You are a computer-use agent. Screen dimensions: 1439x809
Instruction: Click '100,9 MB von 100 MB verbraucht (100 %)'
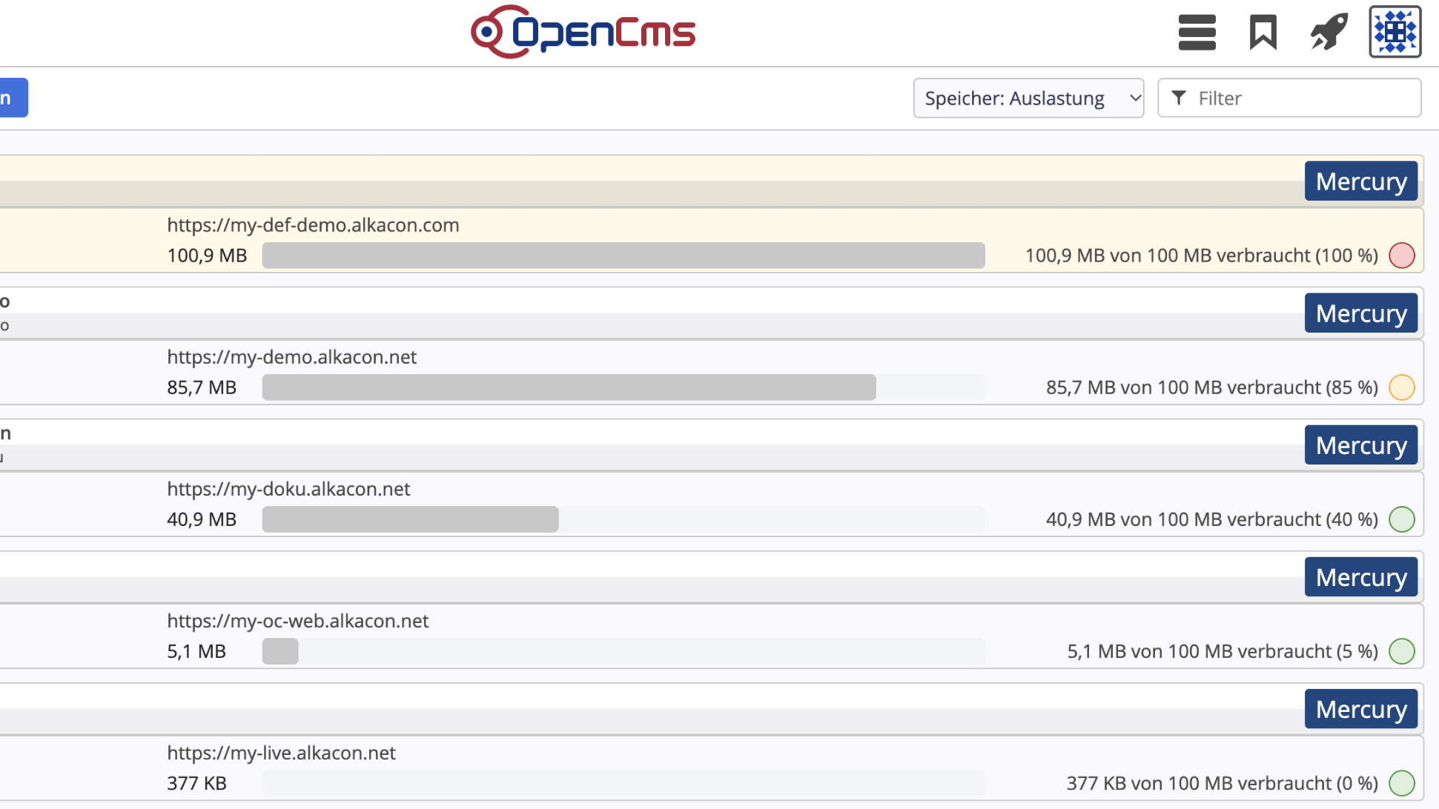pos(1201,256)
